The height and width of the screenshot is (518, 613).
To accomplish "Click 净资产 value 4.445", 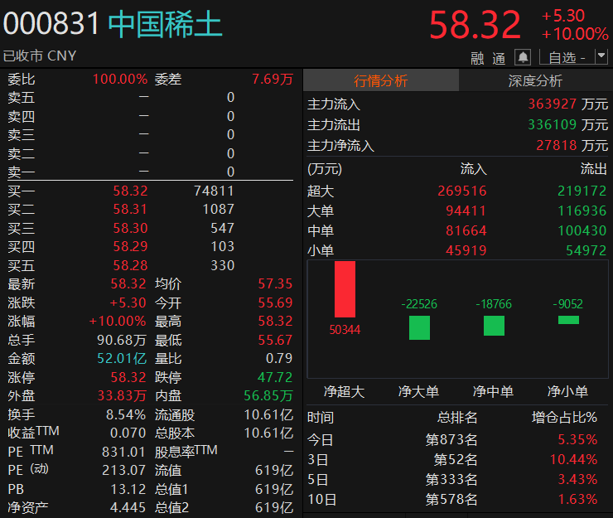I will 128,507.
